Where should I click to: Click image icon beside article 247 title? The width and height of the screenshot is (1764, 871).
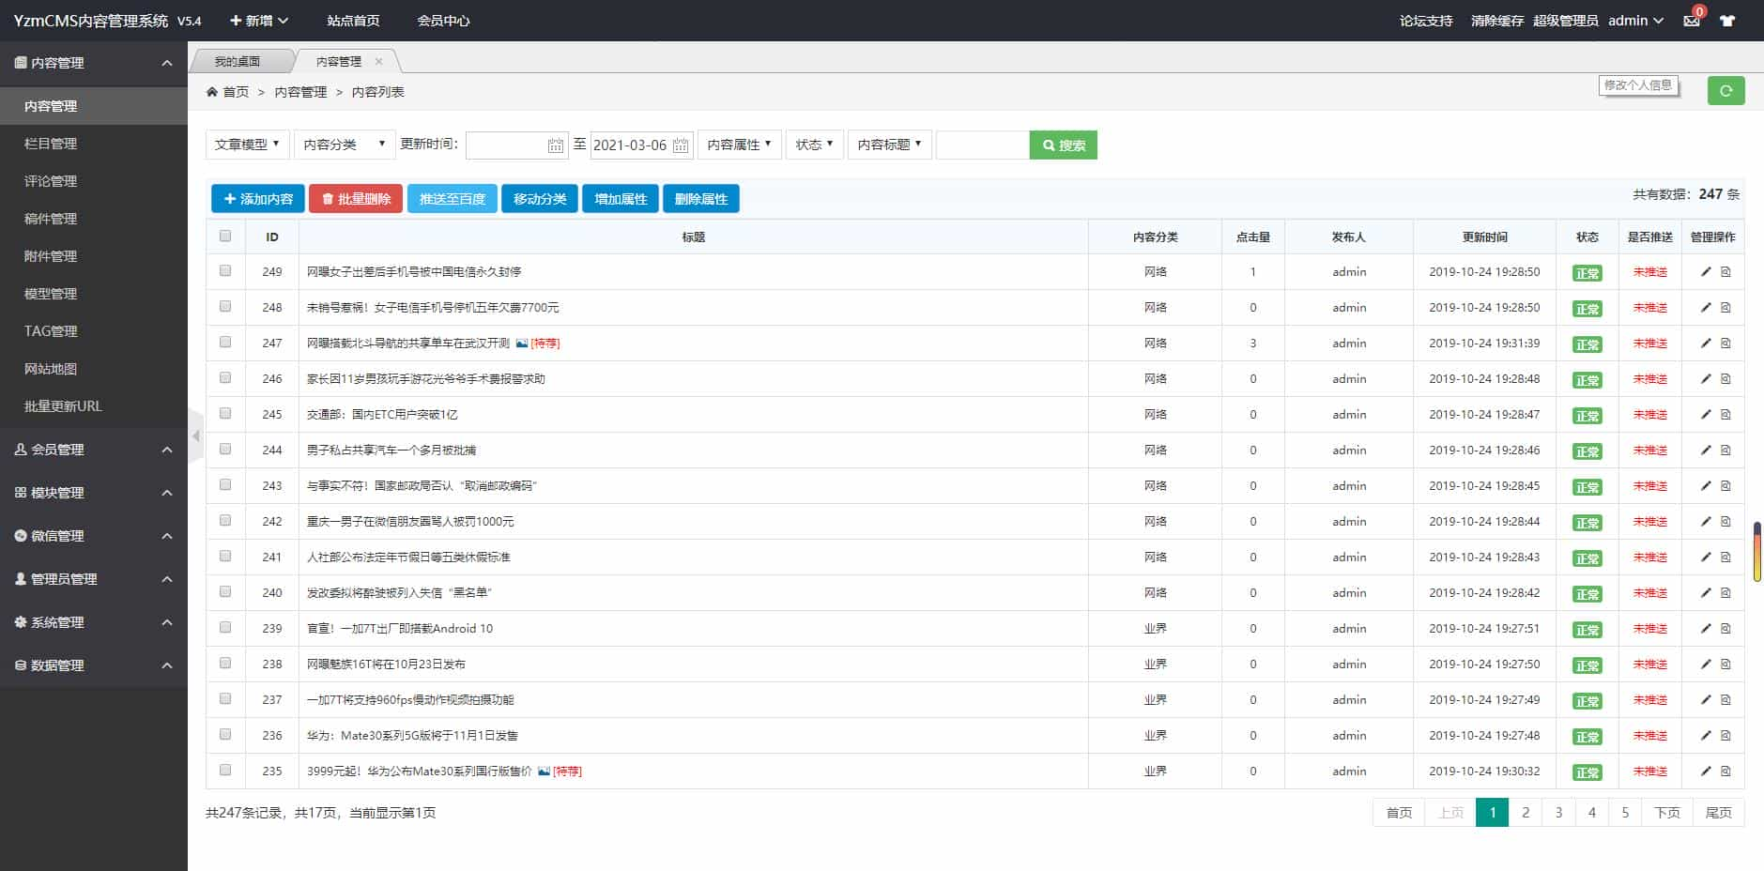point(522,343)
